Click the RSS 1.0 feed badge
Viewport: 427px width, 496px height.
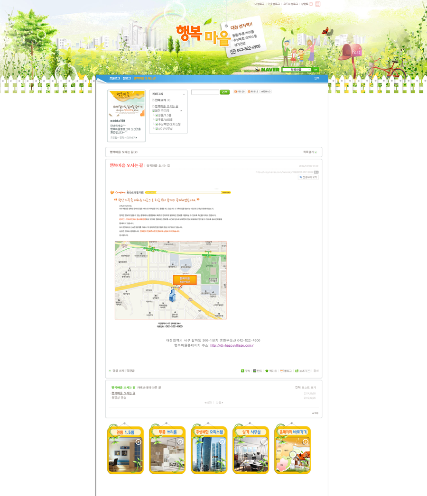pyautogui.click(x=253, y=91)
